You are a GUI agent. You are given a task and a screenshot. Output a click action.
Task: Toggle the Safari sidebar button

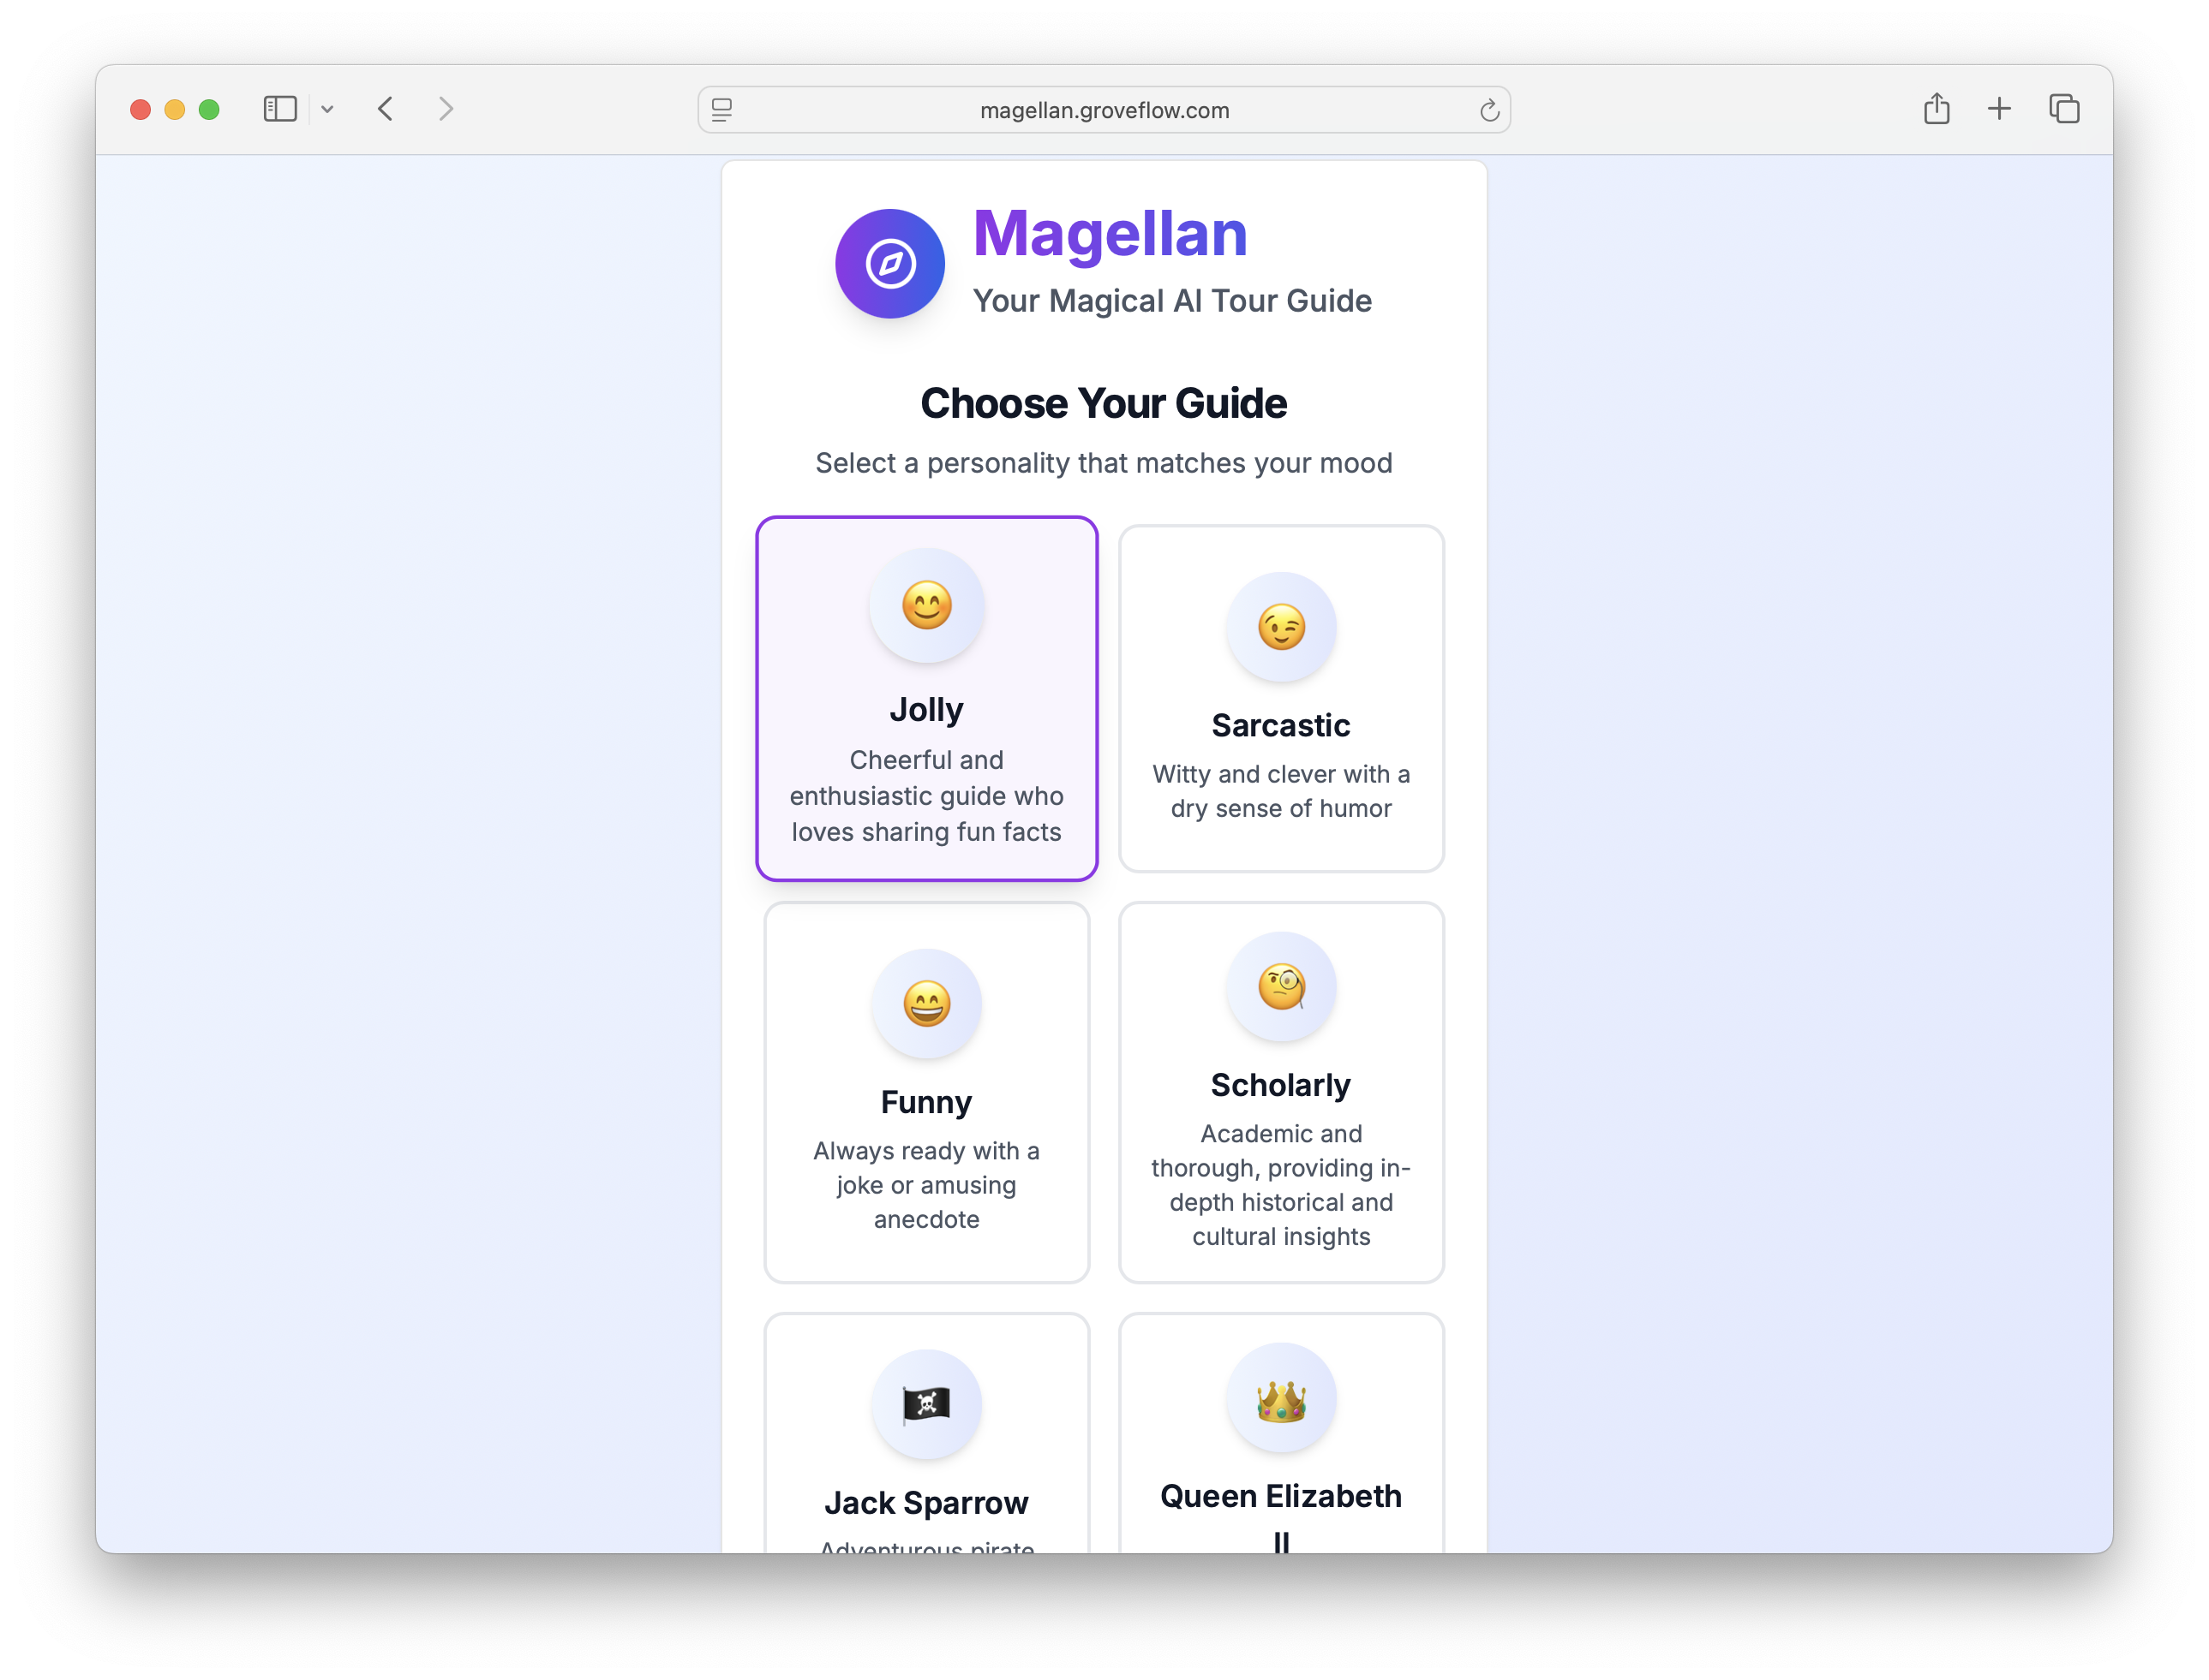click(x=280, y=109)
